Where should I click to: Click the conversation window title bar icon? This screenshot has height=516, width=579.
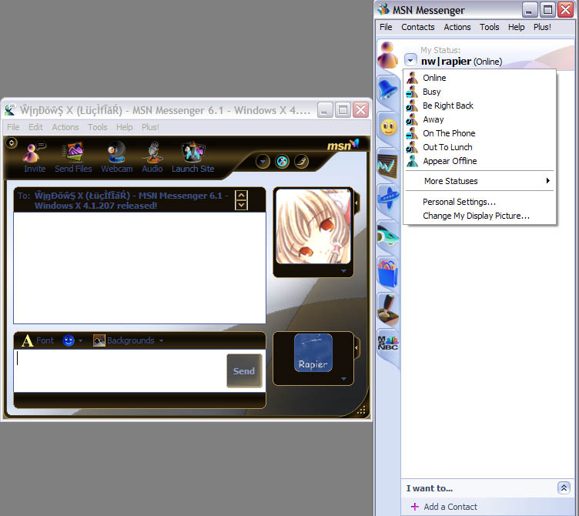coord(10,109)
